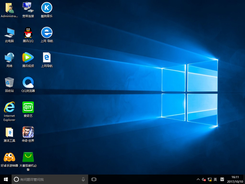The image size is (245, 184).
Task: Open 腾讯视频 video app icon
Action: [28, 58]
